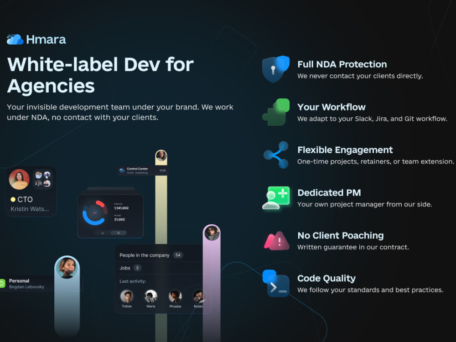Click the refresh toggle in chart card

(119, 233)
